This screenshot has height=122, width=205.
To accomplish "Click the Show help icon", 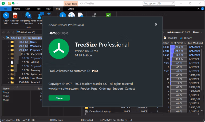I will coord(6,16).
